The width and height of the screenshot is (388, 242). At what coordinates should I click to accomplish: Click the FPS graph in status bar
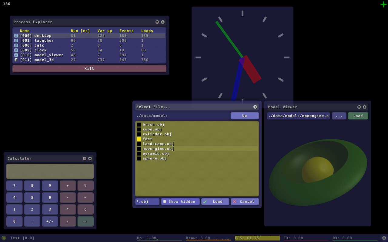tap(257, 238)
